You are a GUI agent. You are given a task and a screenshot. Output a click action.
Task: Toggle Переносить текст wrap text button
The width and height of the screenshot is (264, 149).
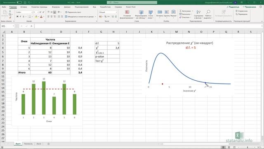coord(73,12)
